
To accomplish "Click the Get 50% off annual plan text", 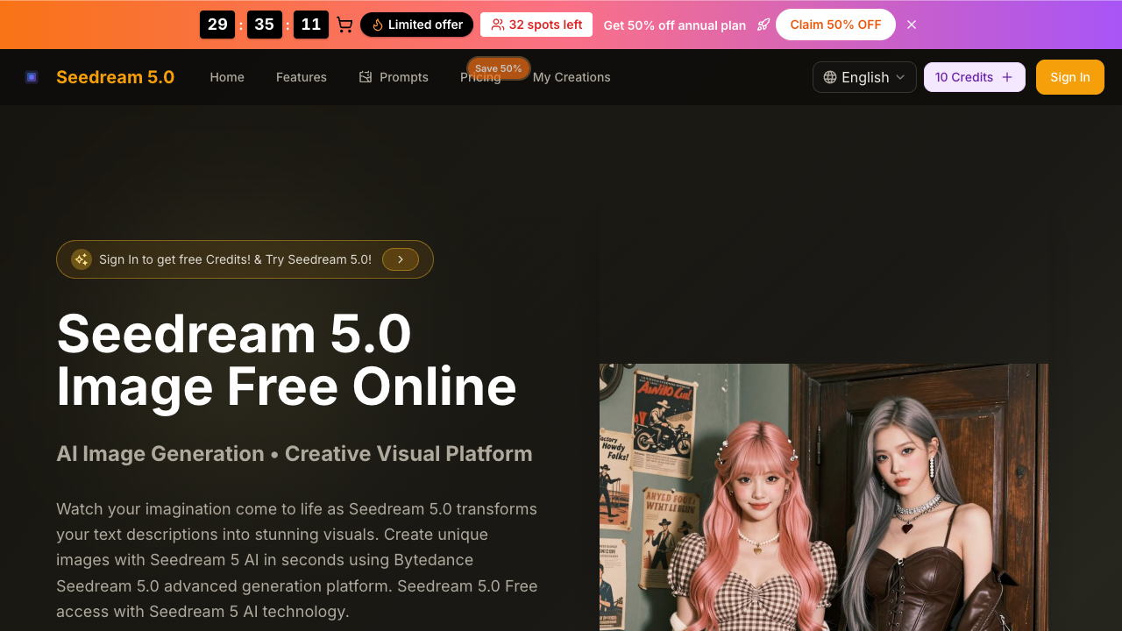I will [675, 25].
